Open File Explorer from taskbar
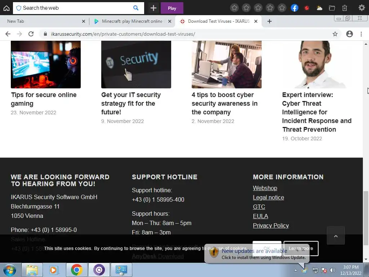This screenshot has height=277, width=369. [32, 270]
